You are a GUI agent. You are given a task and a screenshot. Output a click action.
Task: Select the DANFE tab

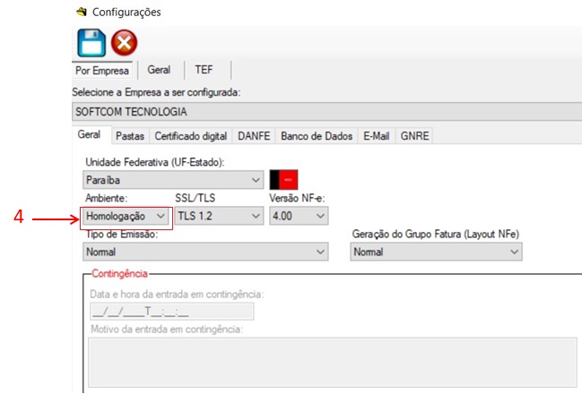(255, 136)
